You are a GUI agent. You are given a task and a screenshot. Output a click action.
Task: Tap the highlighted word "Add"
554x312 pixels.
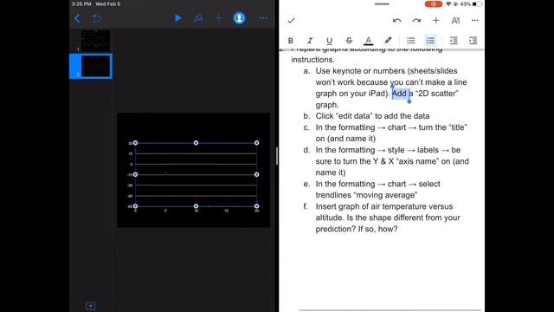[x=399, y=94]
